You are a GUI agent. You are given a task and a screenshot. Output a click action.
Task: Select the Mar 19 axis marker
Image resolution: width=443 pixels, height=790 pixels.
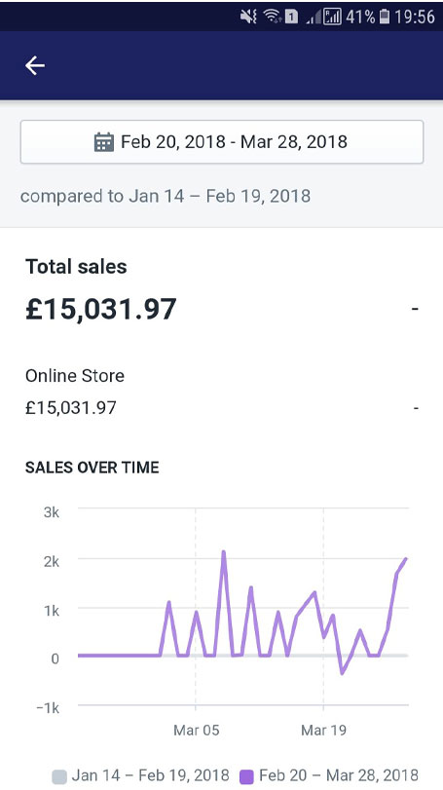(x=323, y=730)
